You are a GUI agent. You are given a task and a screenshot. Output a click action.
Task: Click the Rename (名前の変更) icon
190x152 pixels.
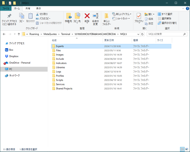[95, 17]
